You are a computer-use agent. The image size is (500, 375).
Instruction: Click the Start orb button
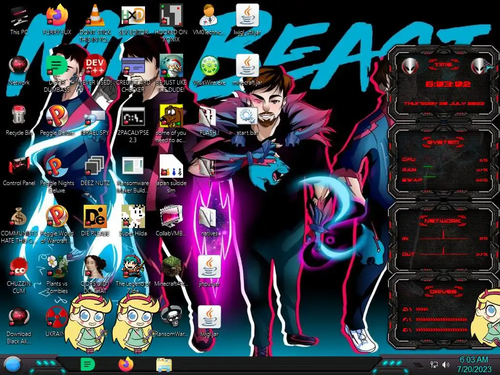[12, 365]
